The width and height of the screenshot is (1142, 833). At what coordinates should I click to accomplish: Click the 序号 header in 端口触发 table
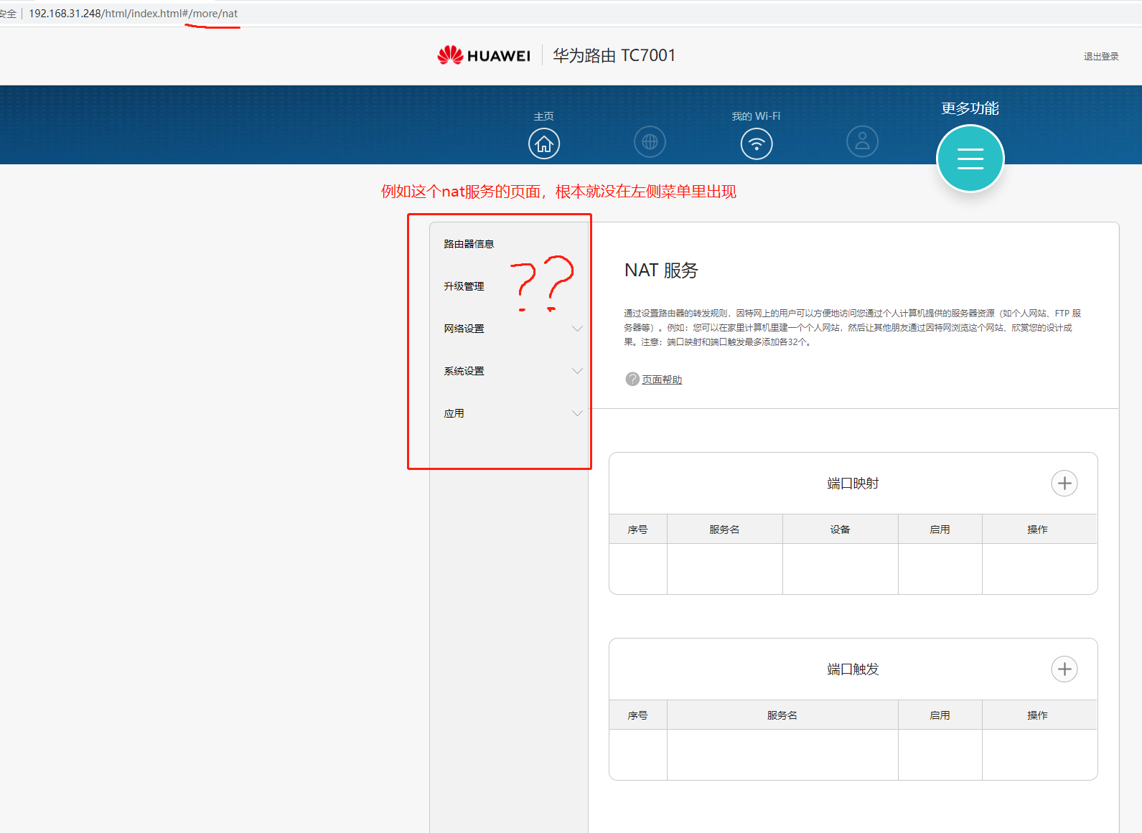[x=637, y=715]
